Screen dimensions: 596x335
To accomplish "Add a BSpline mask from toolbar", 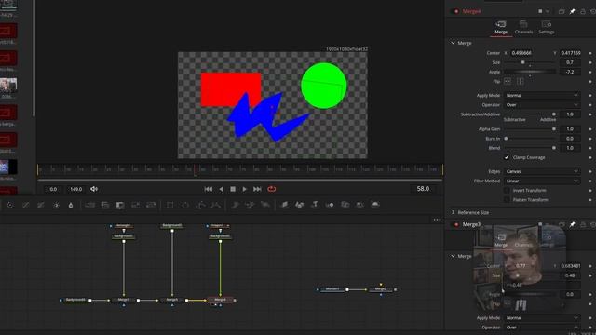I will 215,205.
